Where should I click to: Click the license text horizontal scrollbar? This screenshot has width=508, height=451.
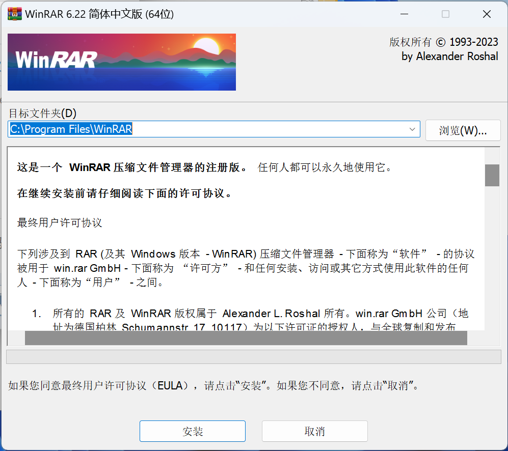(x=246, y=337)
